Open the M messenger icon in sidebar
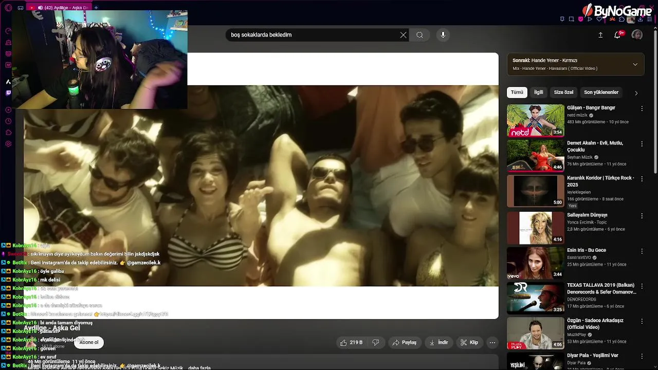 tap(8, 65)
